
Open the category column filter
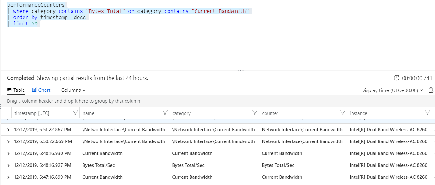(254, 113)
